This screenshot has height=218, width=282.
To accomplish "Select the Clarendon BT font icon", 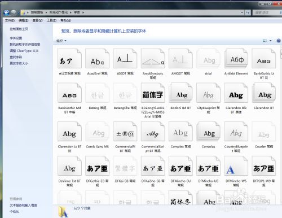I will [x=264, y=93].
